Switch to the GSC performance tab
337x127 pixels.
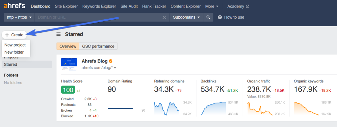click(98, 46)
